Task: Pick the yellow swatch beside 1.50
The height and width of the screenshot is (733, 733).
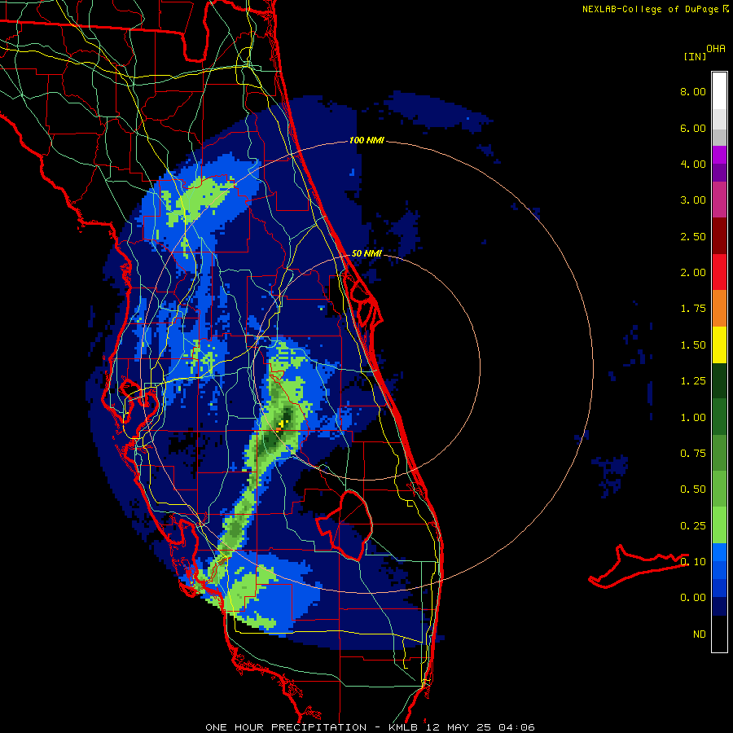Action: click(719, 345)
